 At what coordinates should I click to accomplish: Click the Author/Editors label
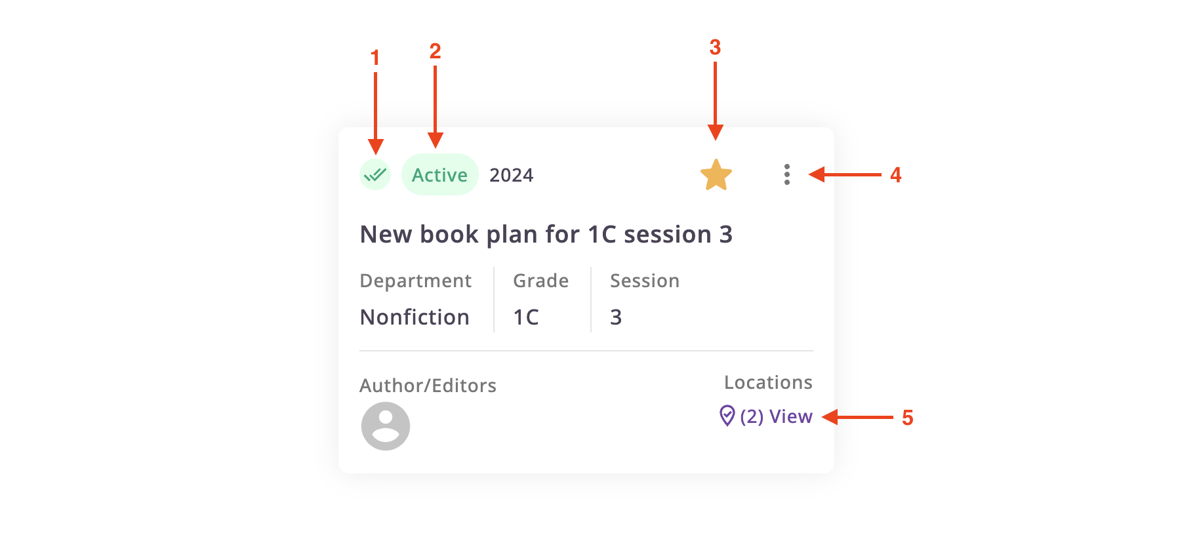point(428,386)
